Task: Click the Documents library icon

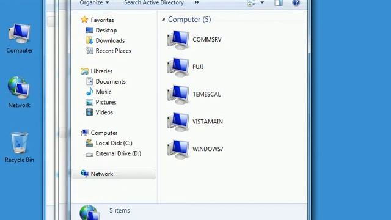Action: click(89, 81)
